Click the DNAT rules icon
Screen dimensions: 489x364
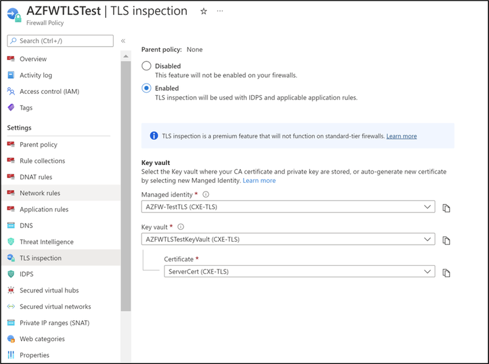pyautogui.click(x=11, y=177)
